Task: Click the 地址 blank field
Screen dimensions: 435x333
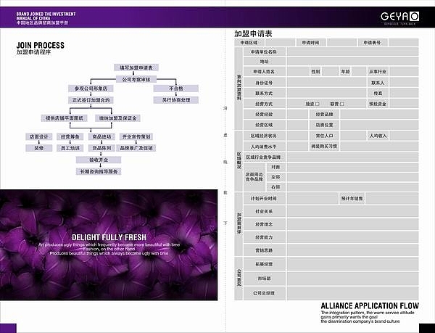Action: [x=352, y=62]
